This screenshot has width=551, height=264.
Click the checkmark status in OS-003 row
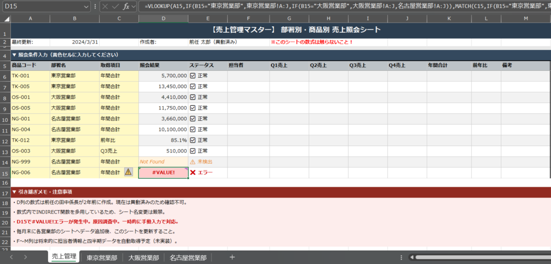(x=193, y=151)
